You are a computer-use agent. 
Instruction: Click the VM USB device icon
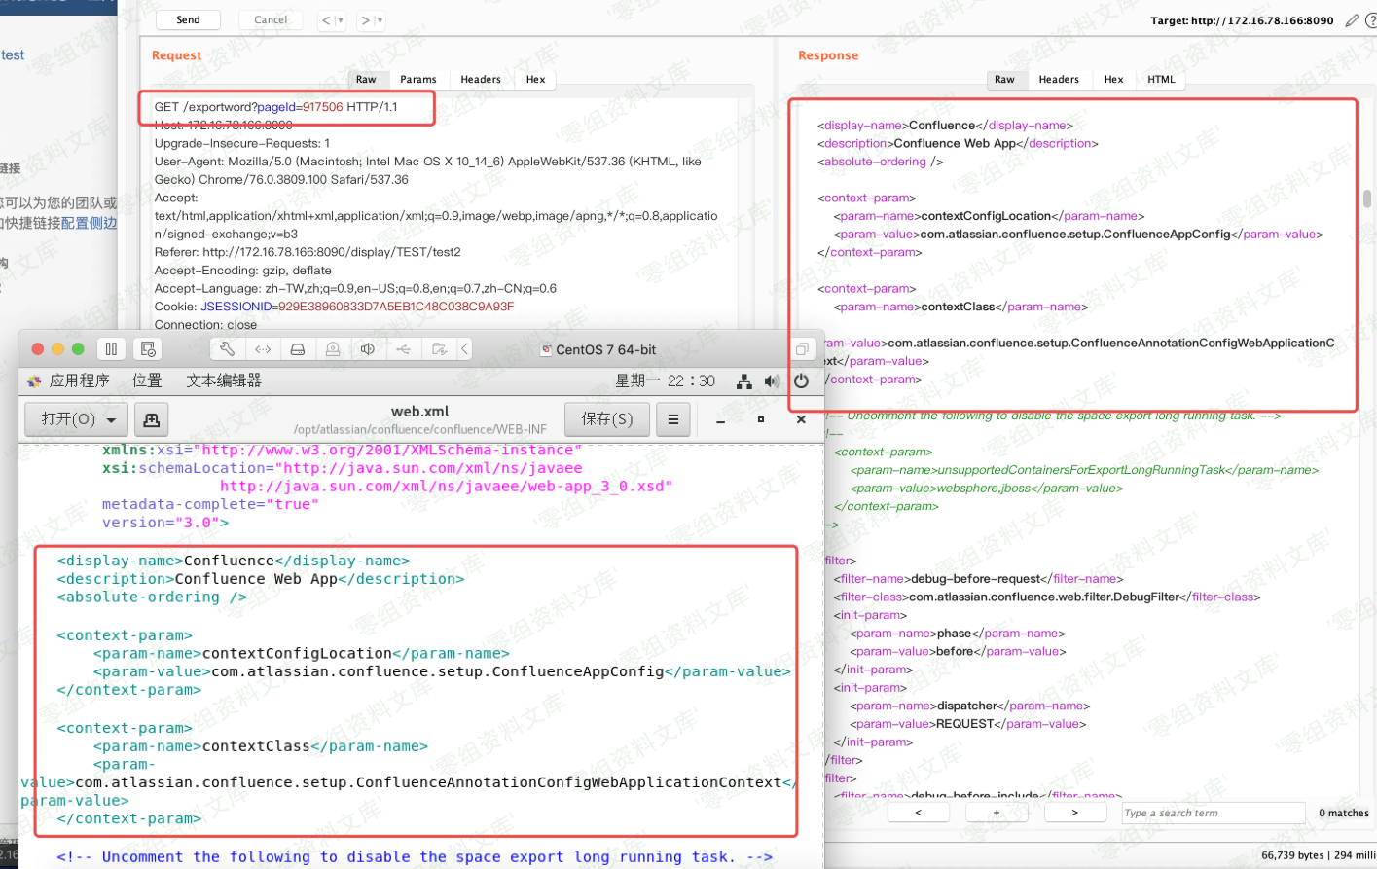click(x=403, y=349)
